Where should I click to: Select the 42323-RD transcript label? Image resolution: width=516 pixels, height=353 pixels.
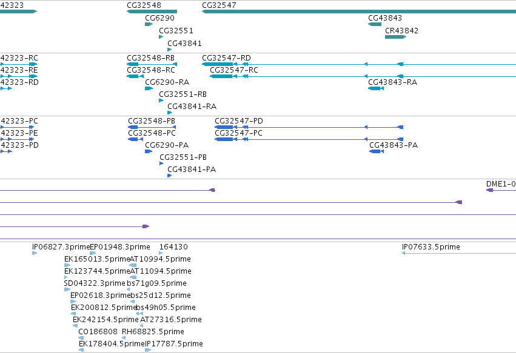[x=19, y=82]
